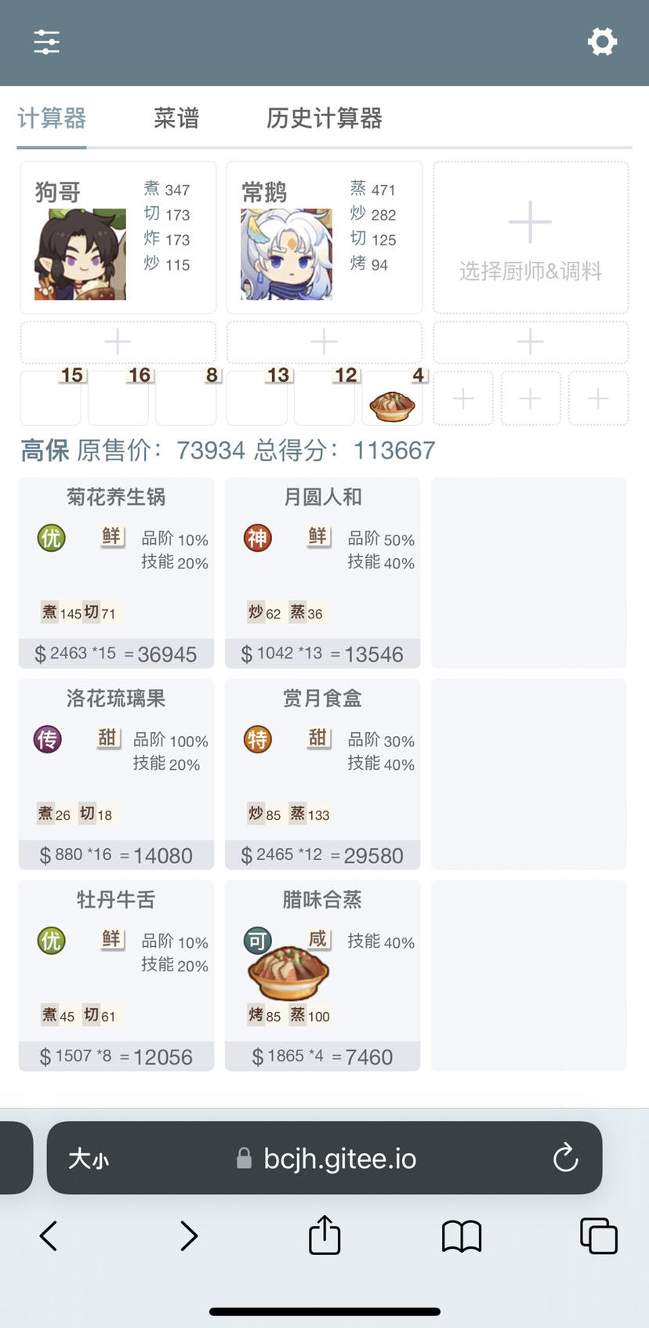This screenshot has height=1328, width=649.
Task: Open settings via the gear icon
Action: point(602,42)
